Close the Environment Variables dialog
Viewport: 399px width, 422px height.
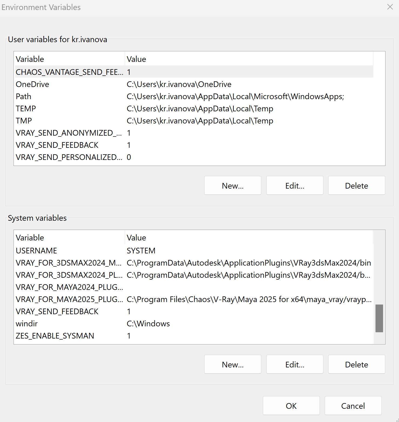pos(390,7)
